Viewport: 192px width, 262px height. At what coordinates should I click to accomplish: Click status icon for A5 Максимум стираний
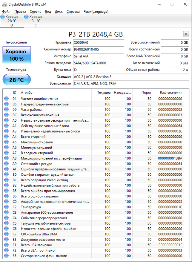pyautogui.click(x=7, y=142)
